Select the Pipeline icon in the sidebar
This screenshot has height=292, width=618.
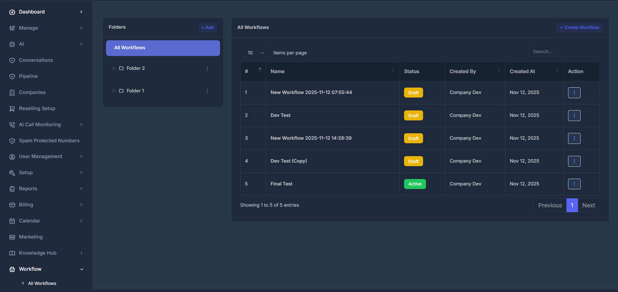click(x=12, y=76)
